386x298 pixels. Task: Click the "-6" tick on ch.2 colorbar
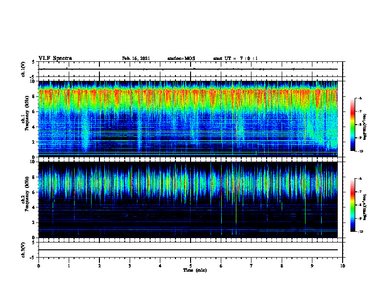pyautogui.click(x=360, y=179)
